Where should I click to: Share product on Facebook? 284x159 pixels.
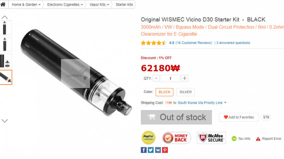(144, 150)
